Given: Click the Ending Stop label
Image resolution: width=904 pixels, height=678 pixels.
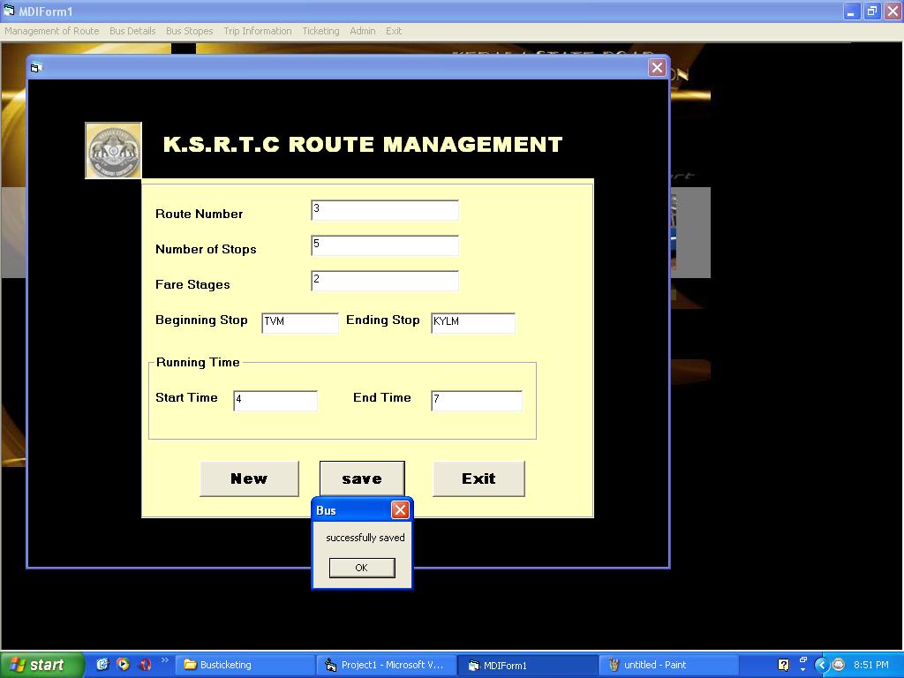Looking at the screenshot, I should 383,320.
